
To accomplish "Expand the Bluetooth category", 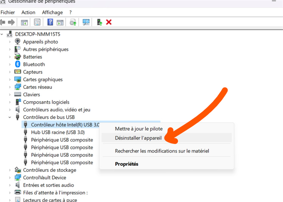I will [x=10, y=65].
